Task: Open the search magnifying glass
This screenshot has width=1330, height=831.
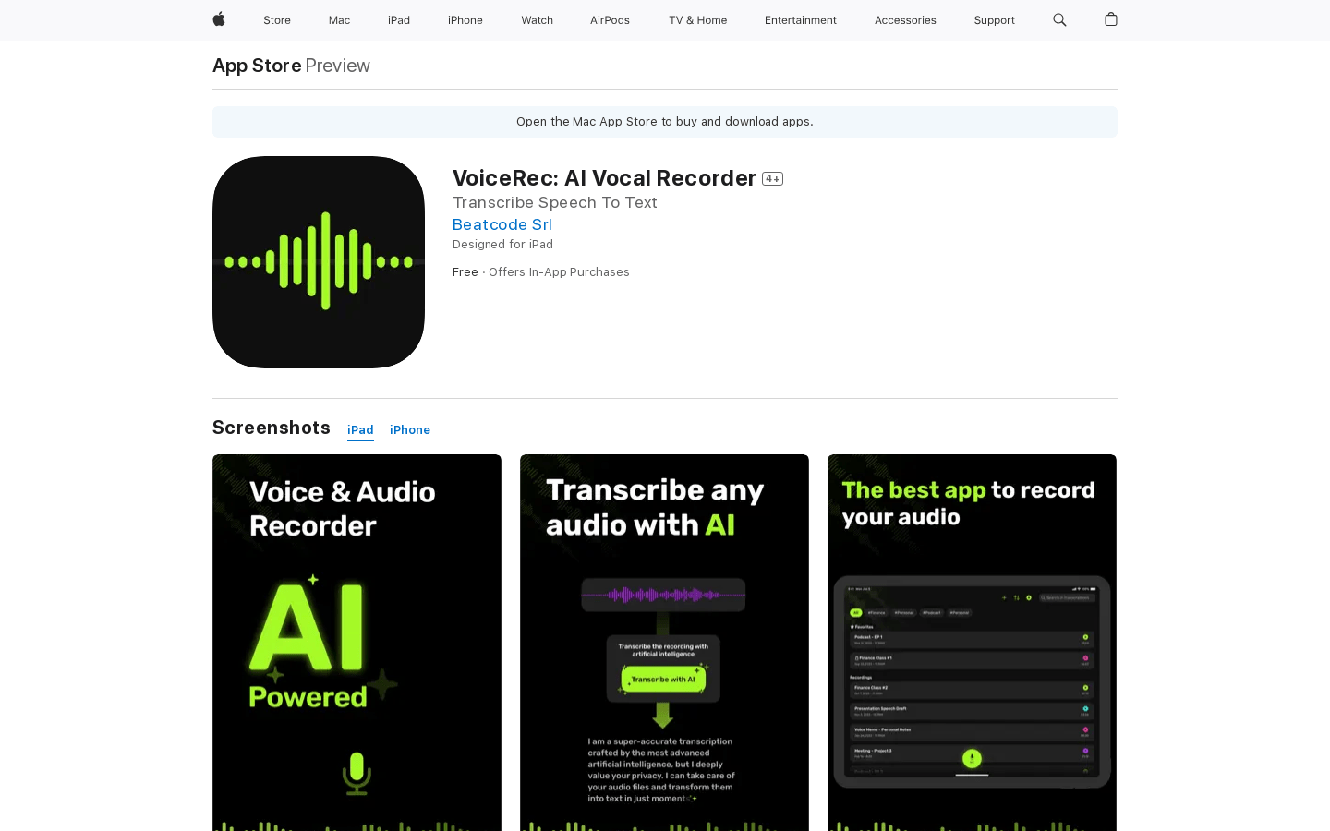Action: point(1058,19)
